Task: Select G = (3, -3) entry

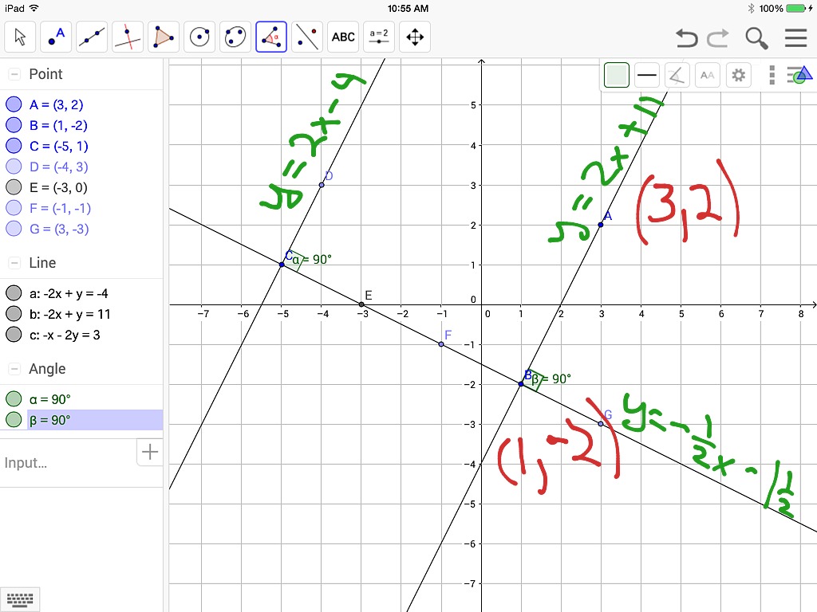Action: point(59,229)
